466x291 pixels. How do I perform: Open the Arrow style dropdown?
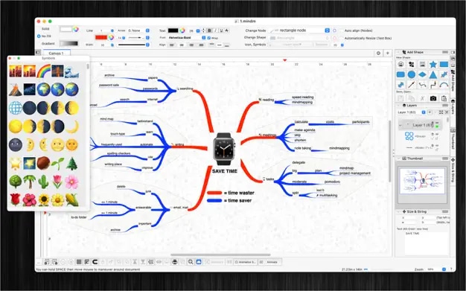[138, 31]
